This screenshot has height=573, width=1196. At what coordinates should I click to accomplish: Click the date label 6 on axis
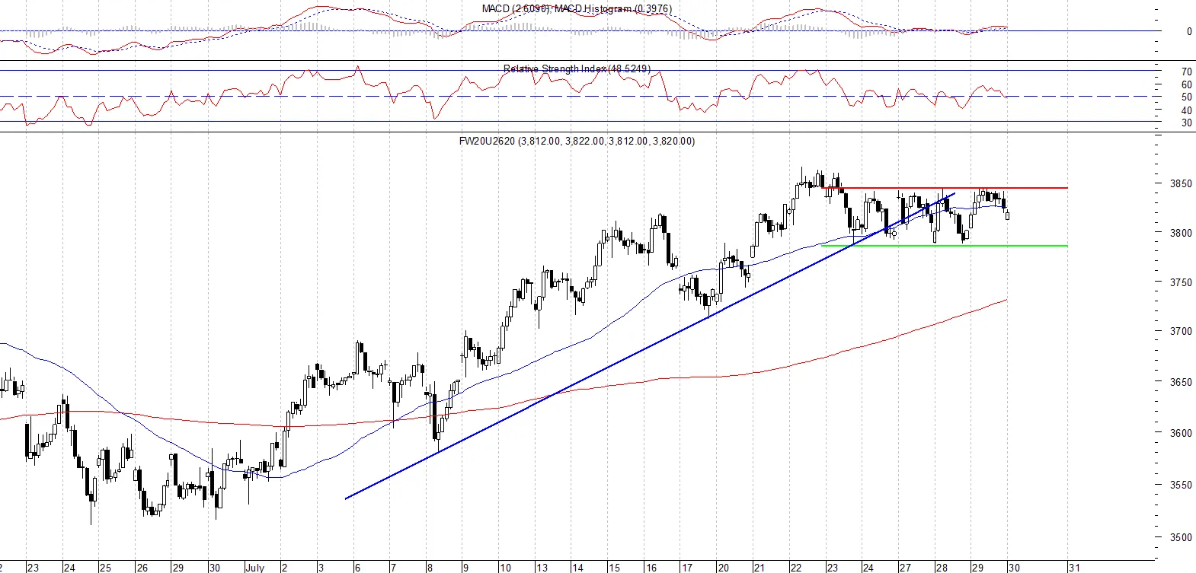pos(357,568)
